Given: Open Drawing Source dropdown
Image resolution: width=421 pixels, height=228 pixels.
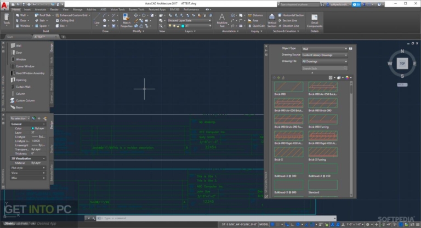Looking at the screenshot, I should click(325, 55).
